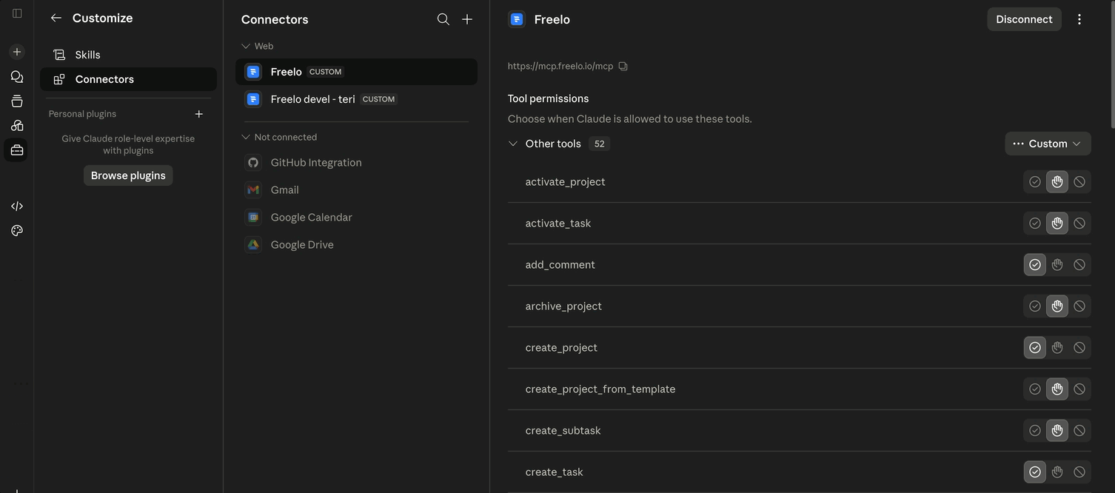This screenshot has width=1115, height=493.
Task: Click the create_project_from_template tool name
Action: pos(600,389)
